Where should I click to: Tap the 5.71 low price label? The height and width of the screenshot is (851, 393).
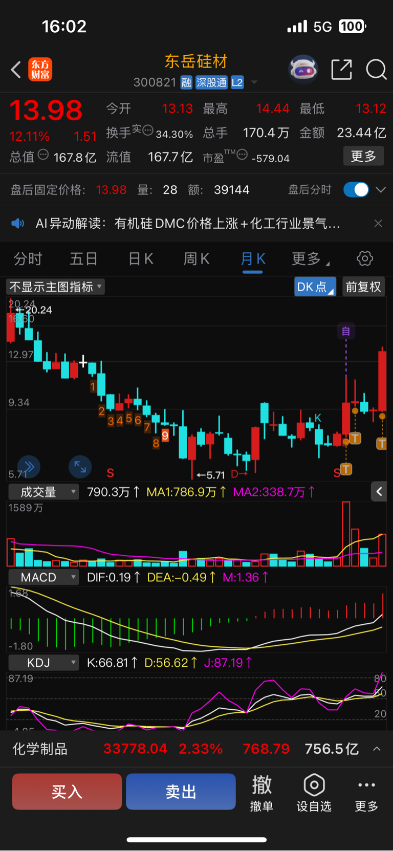[x=211, y=475]
